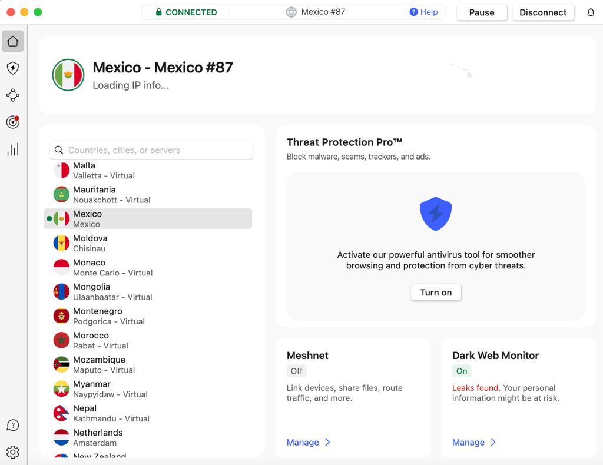
Task: Click Loading IP info text
Action: 131,85
